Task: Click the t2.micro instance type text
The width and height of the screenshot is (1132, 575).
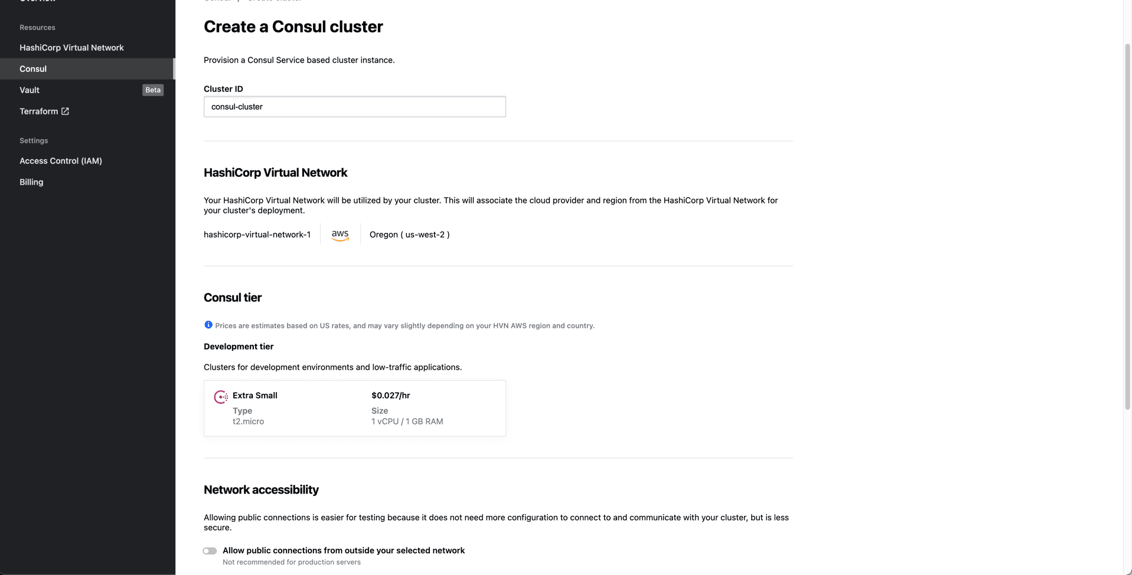Action: click(248, 422)
